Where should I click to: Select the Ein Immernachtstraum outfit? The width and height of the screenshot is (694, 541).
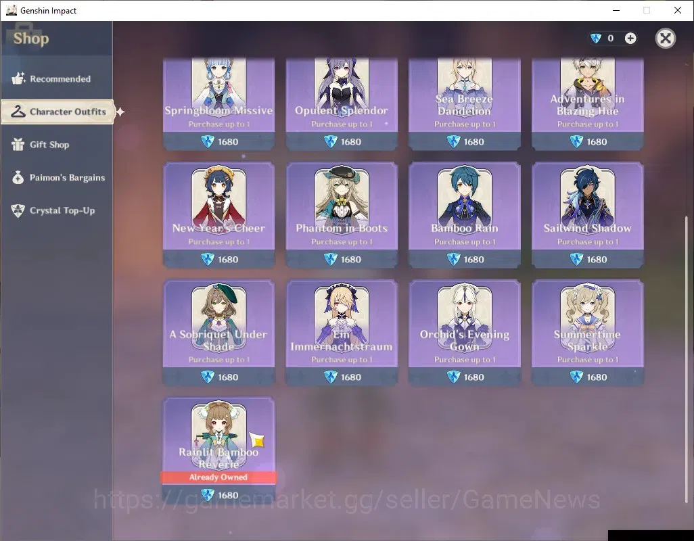tap(342, 333)
